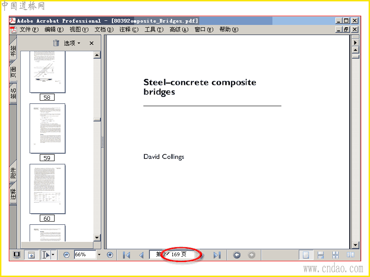Close the pages panel with X button
The width and height of the screenshot is (370, 277).
(x=92, y=43)
